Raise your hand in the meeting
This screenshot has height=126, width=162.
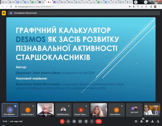pos(86,121)
